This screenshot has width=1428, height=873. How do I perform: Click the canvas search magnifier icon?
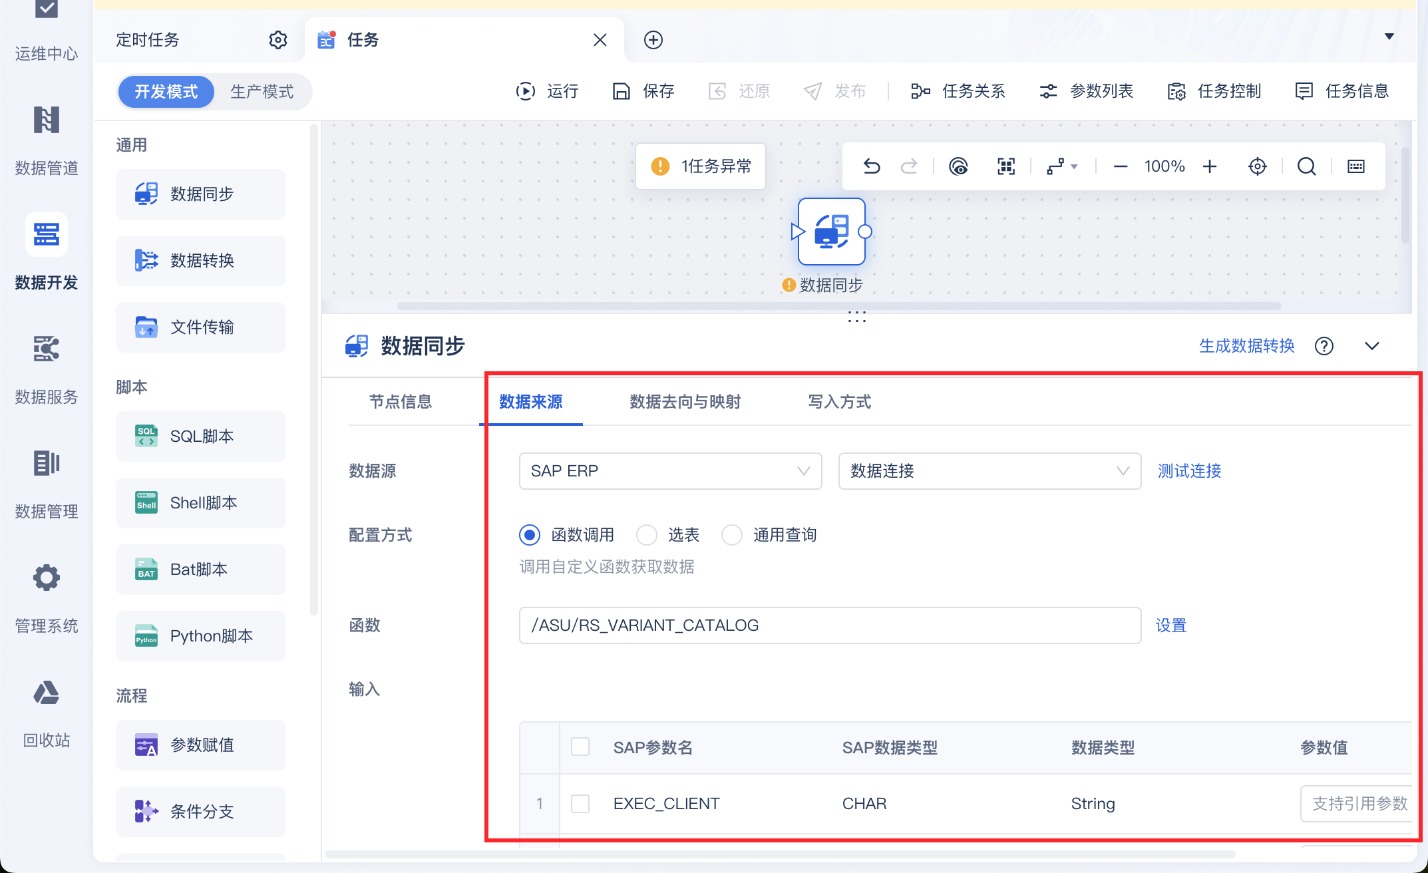click(1306, 166)
